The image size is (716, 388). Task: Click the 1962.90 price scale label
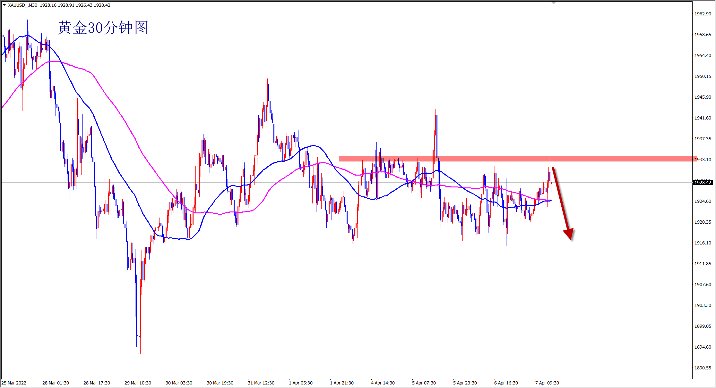(703, 14)
